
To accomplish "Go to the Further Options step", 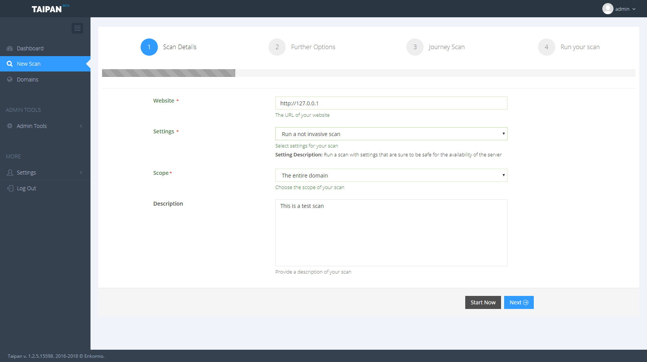I will [277, 47].
